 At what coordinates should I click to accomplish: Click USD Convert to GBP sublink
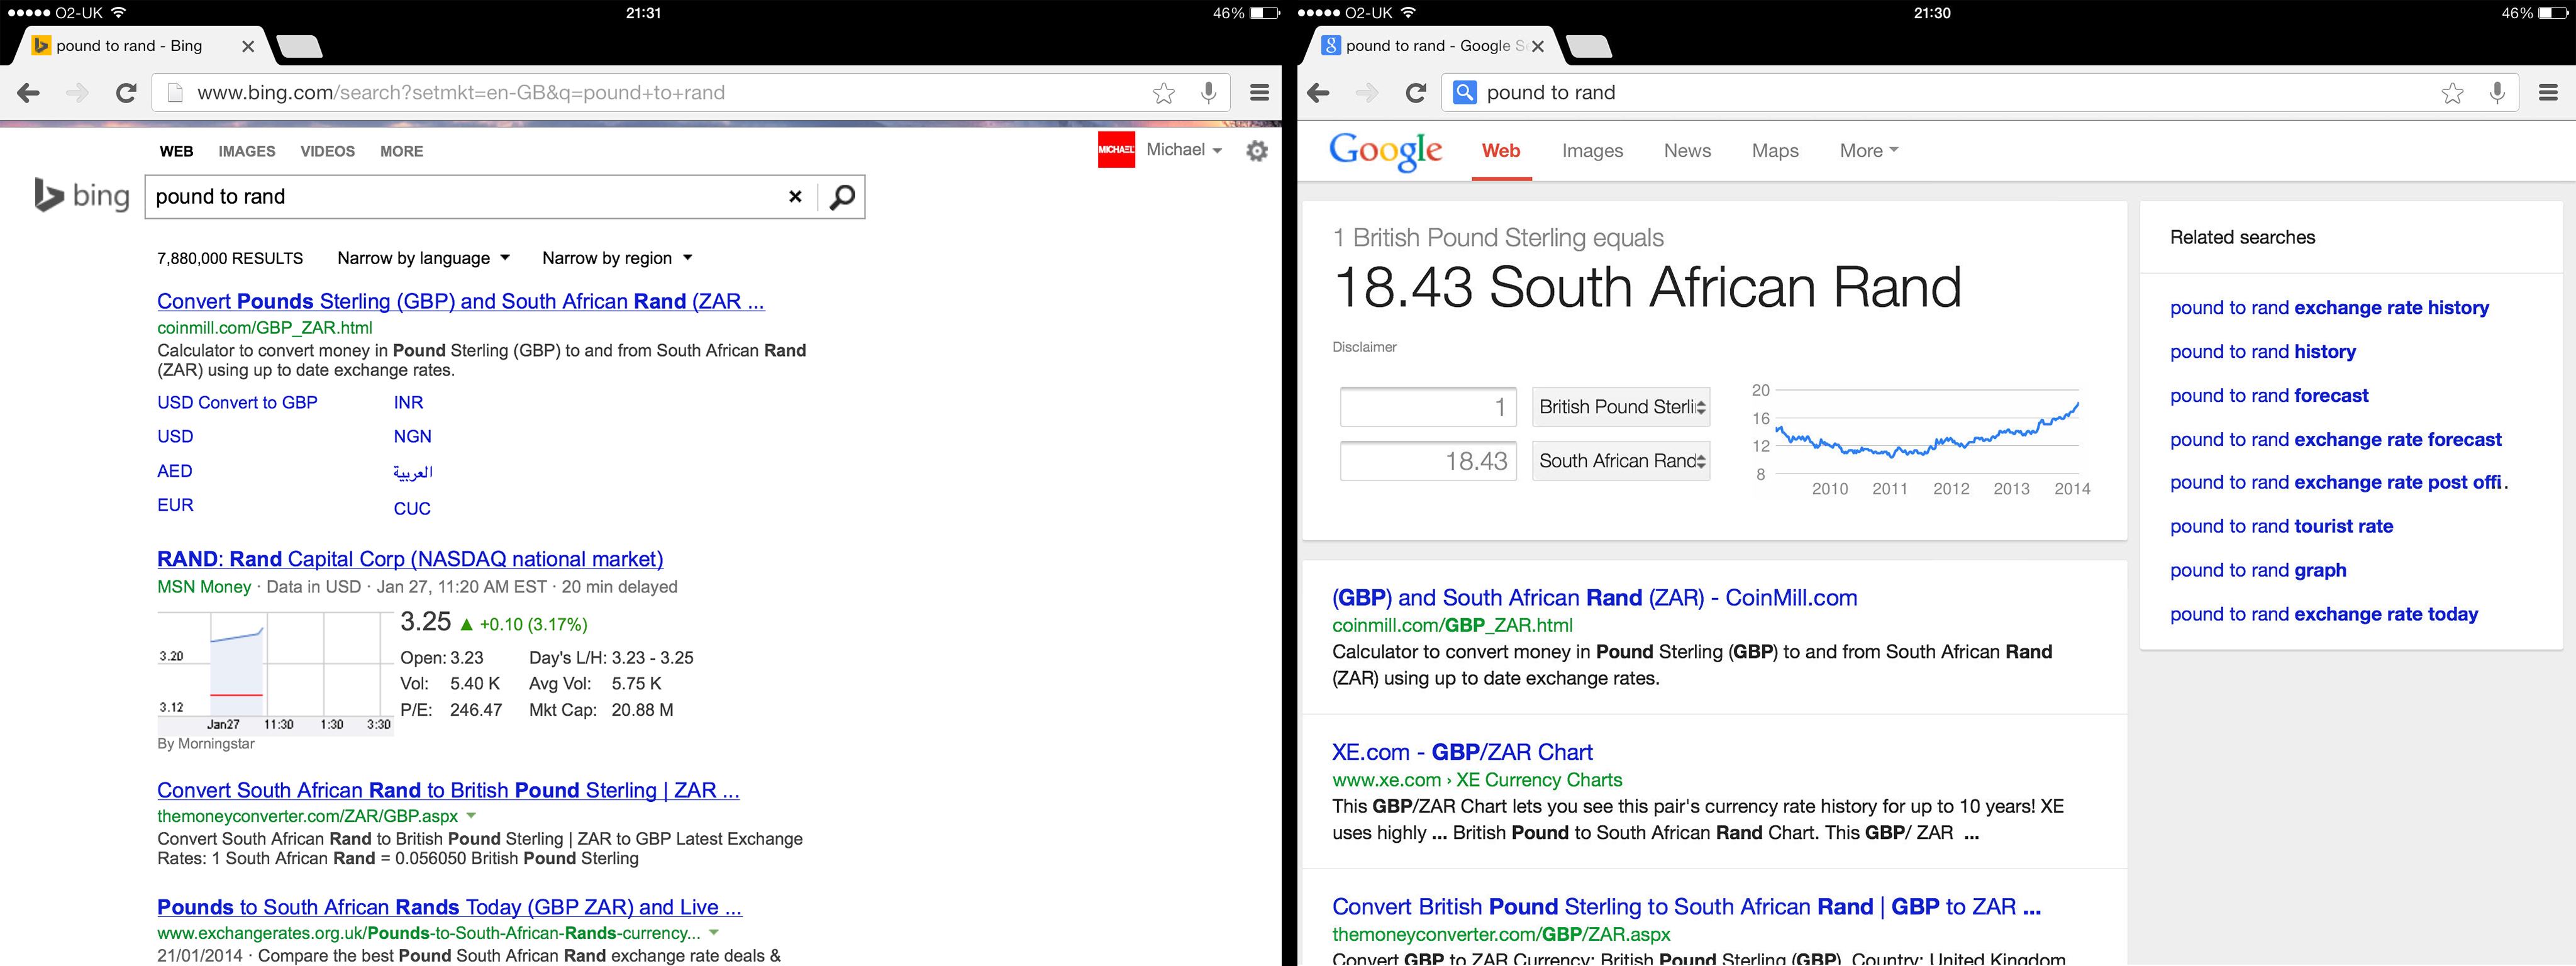[237, 402]
